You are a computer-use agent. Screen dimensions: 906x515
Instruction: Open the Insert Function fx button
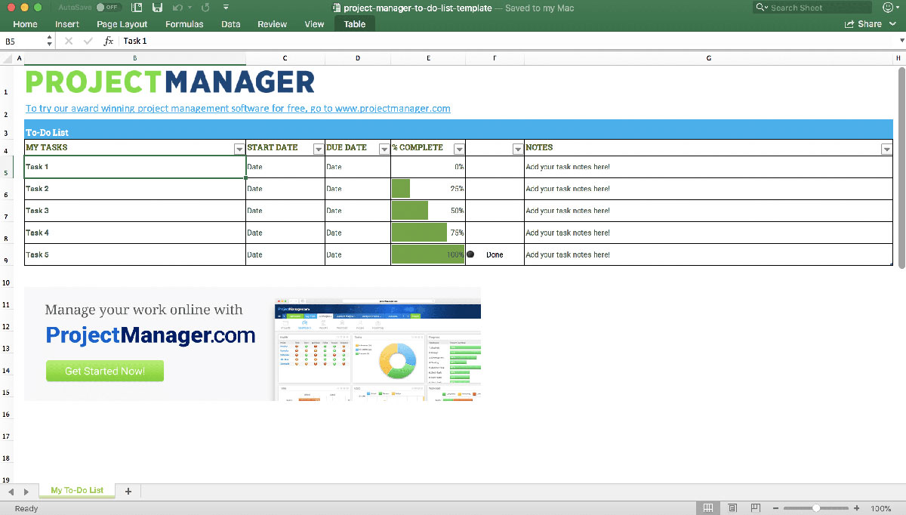coord(109,41)
